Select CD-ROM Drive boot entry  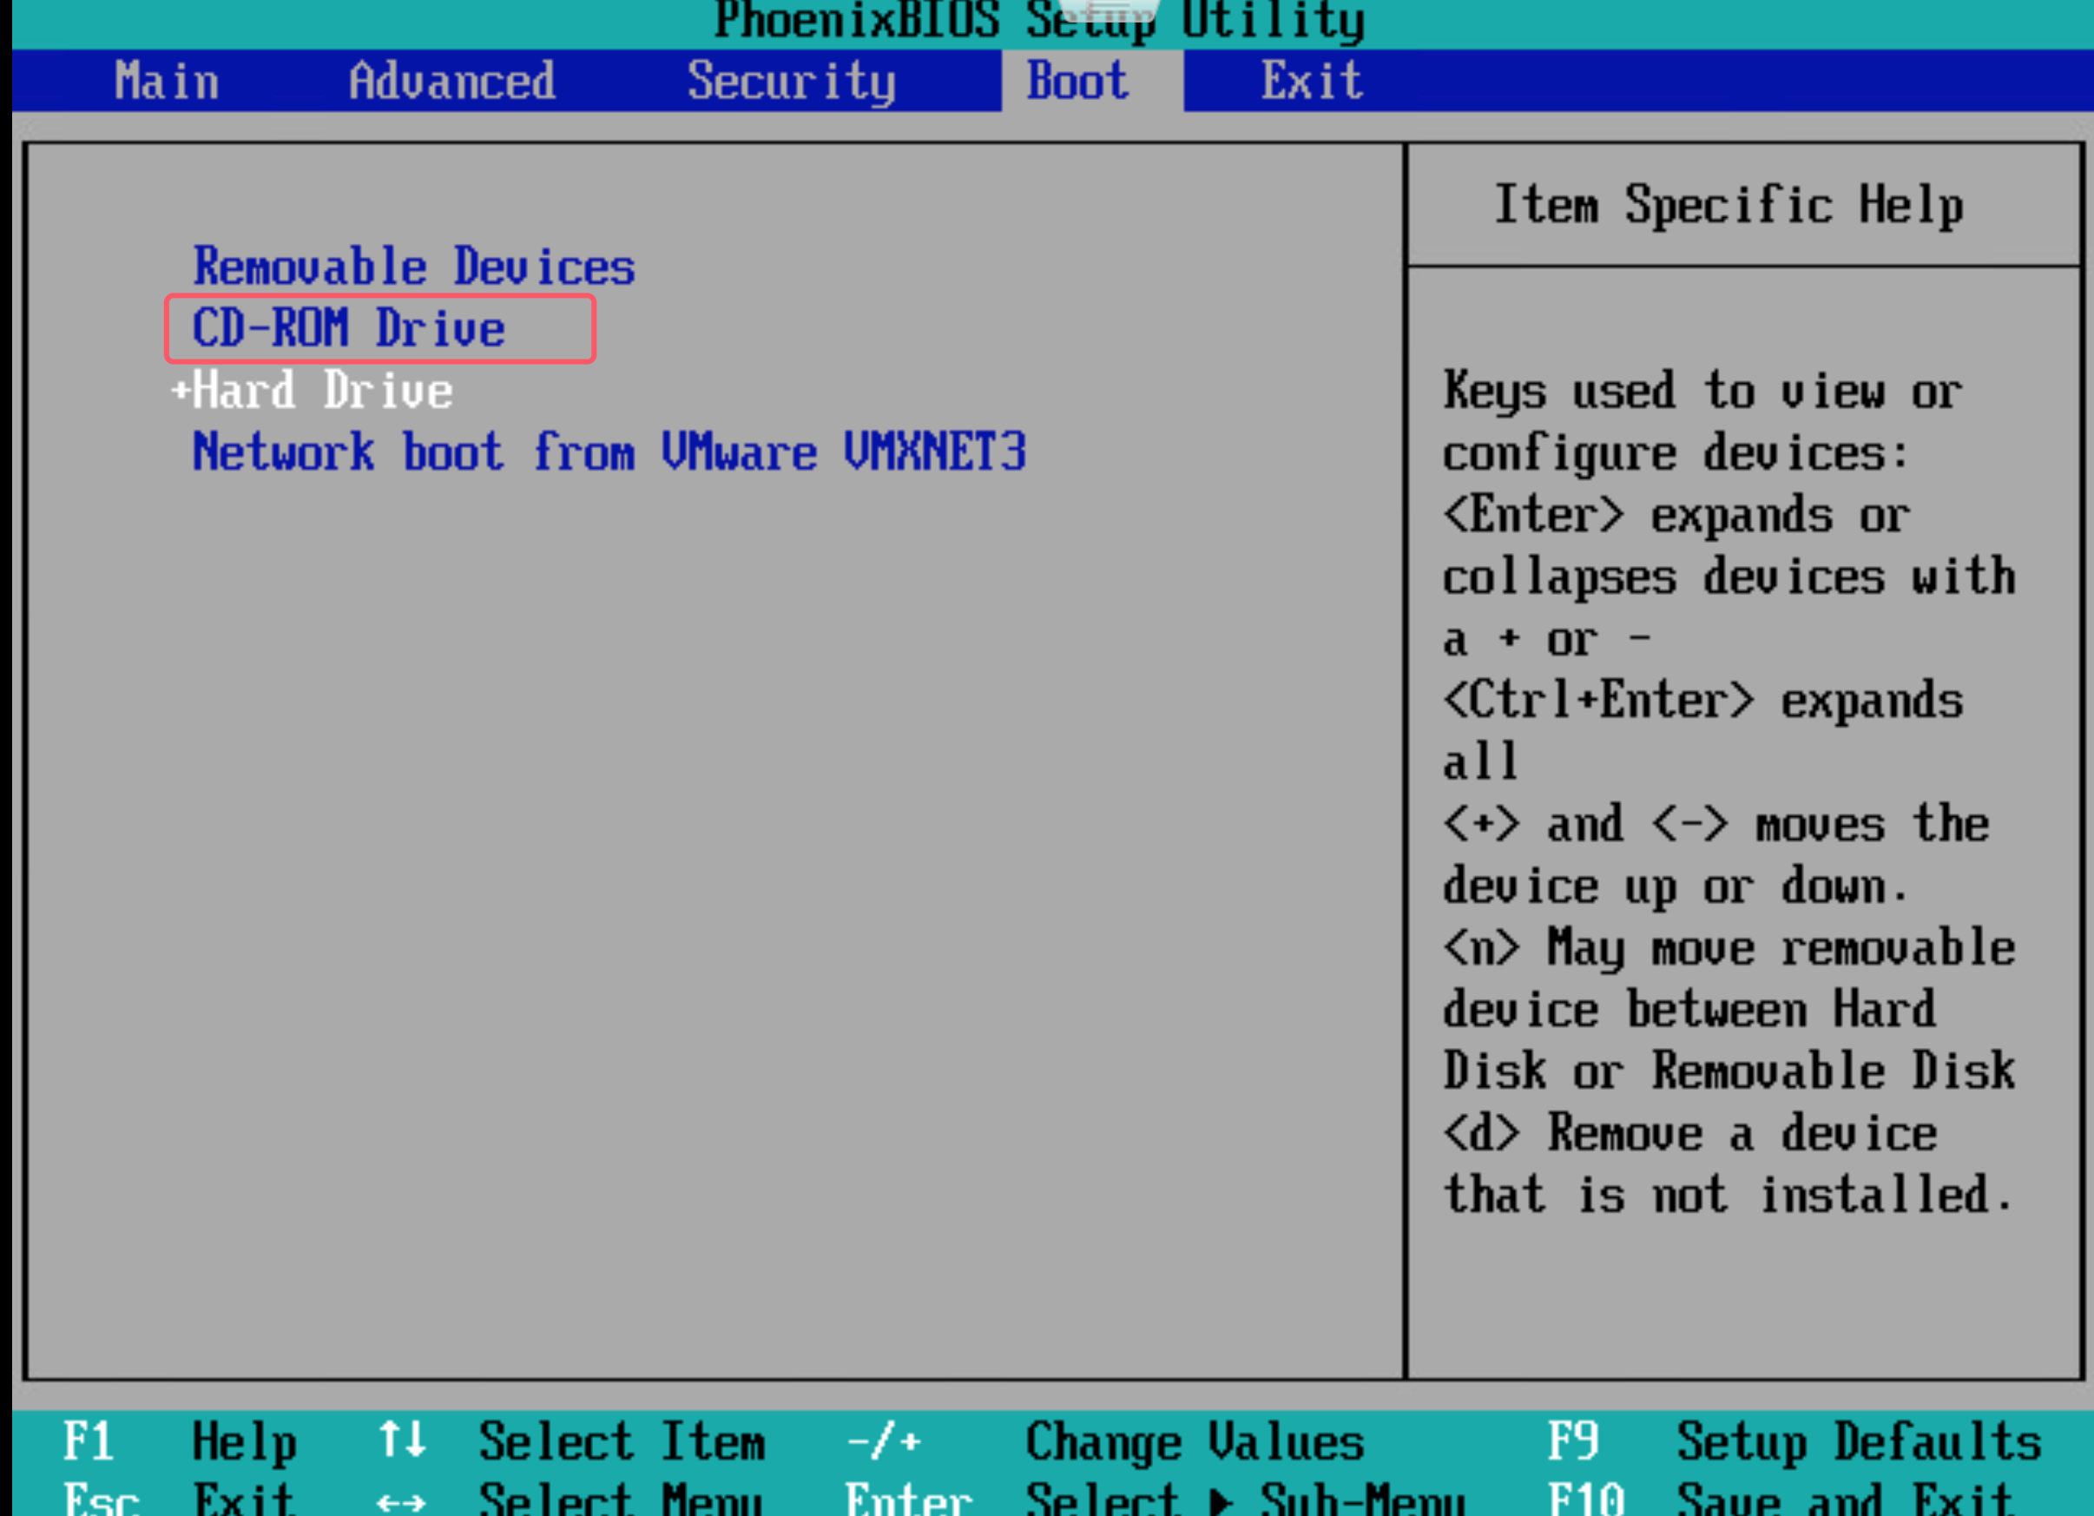pyautogui.click(x=349, y=329)
